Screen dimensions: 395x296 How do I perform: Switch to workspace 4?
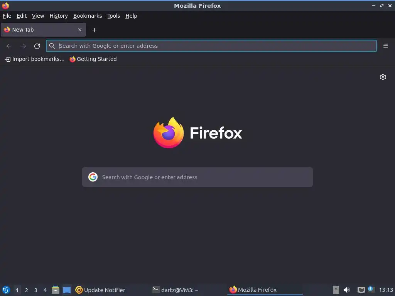click(45, 290)
